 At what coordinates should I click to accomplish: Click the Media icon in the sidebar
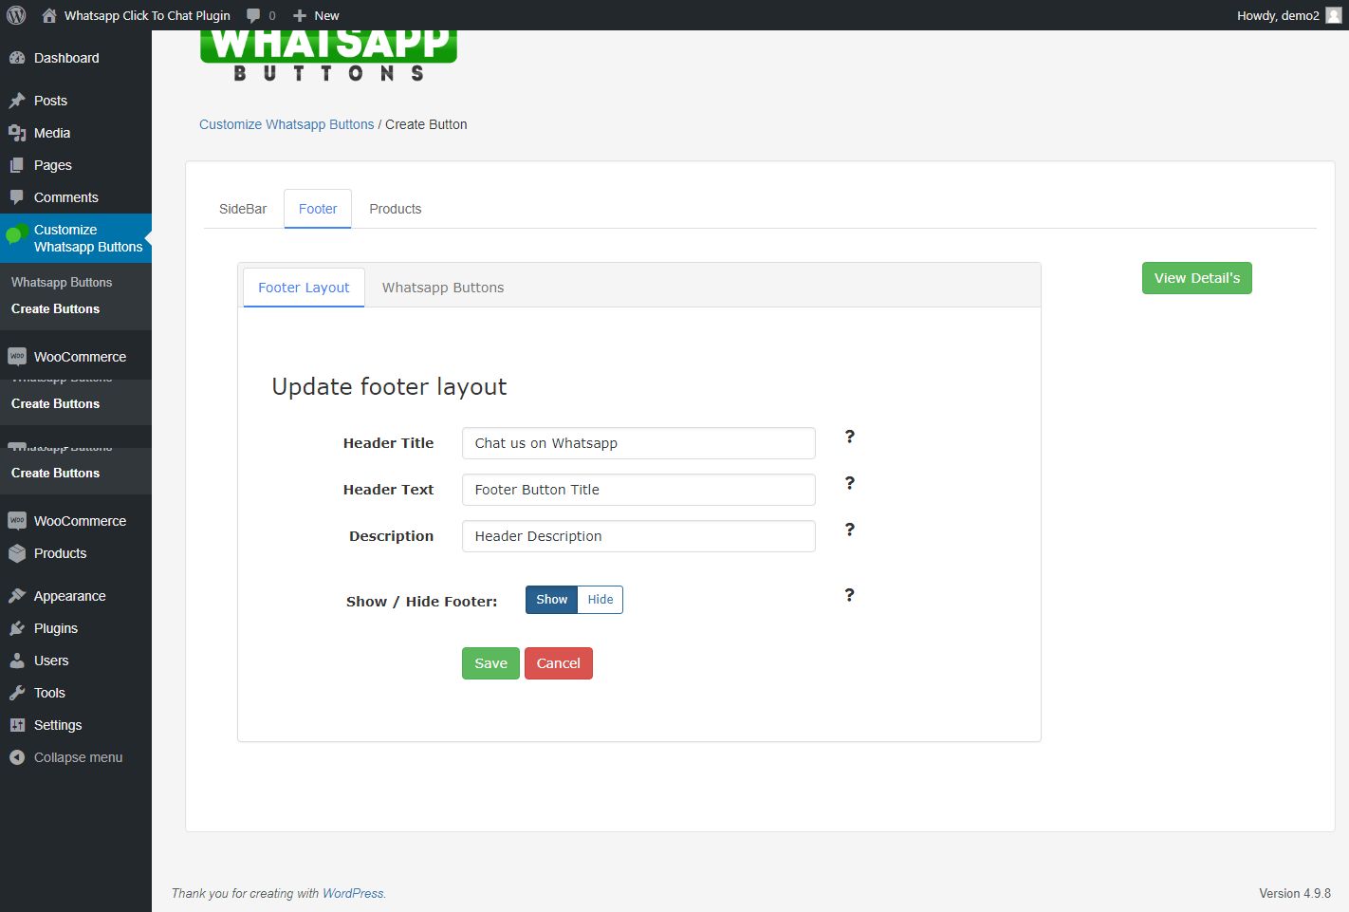click(x=17, y=133)
